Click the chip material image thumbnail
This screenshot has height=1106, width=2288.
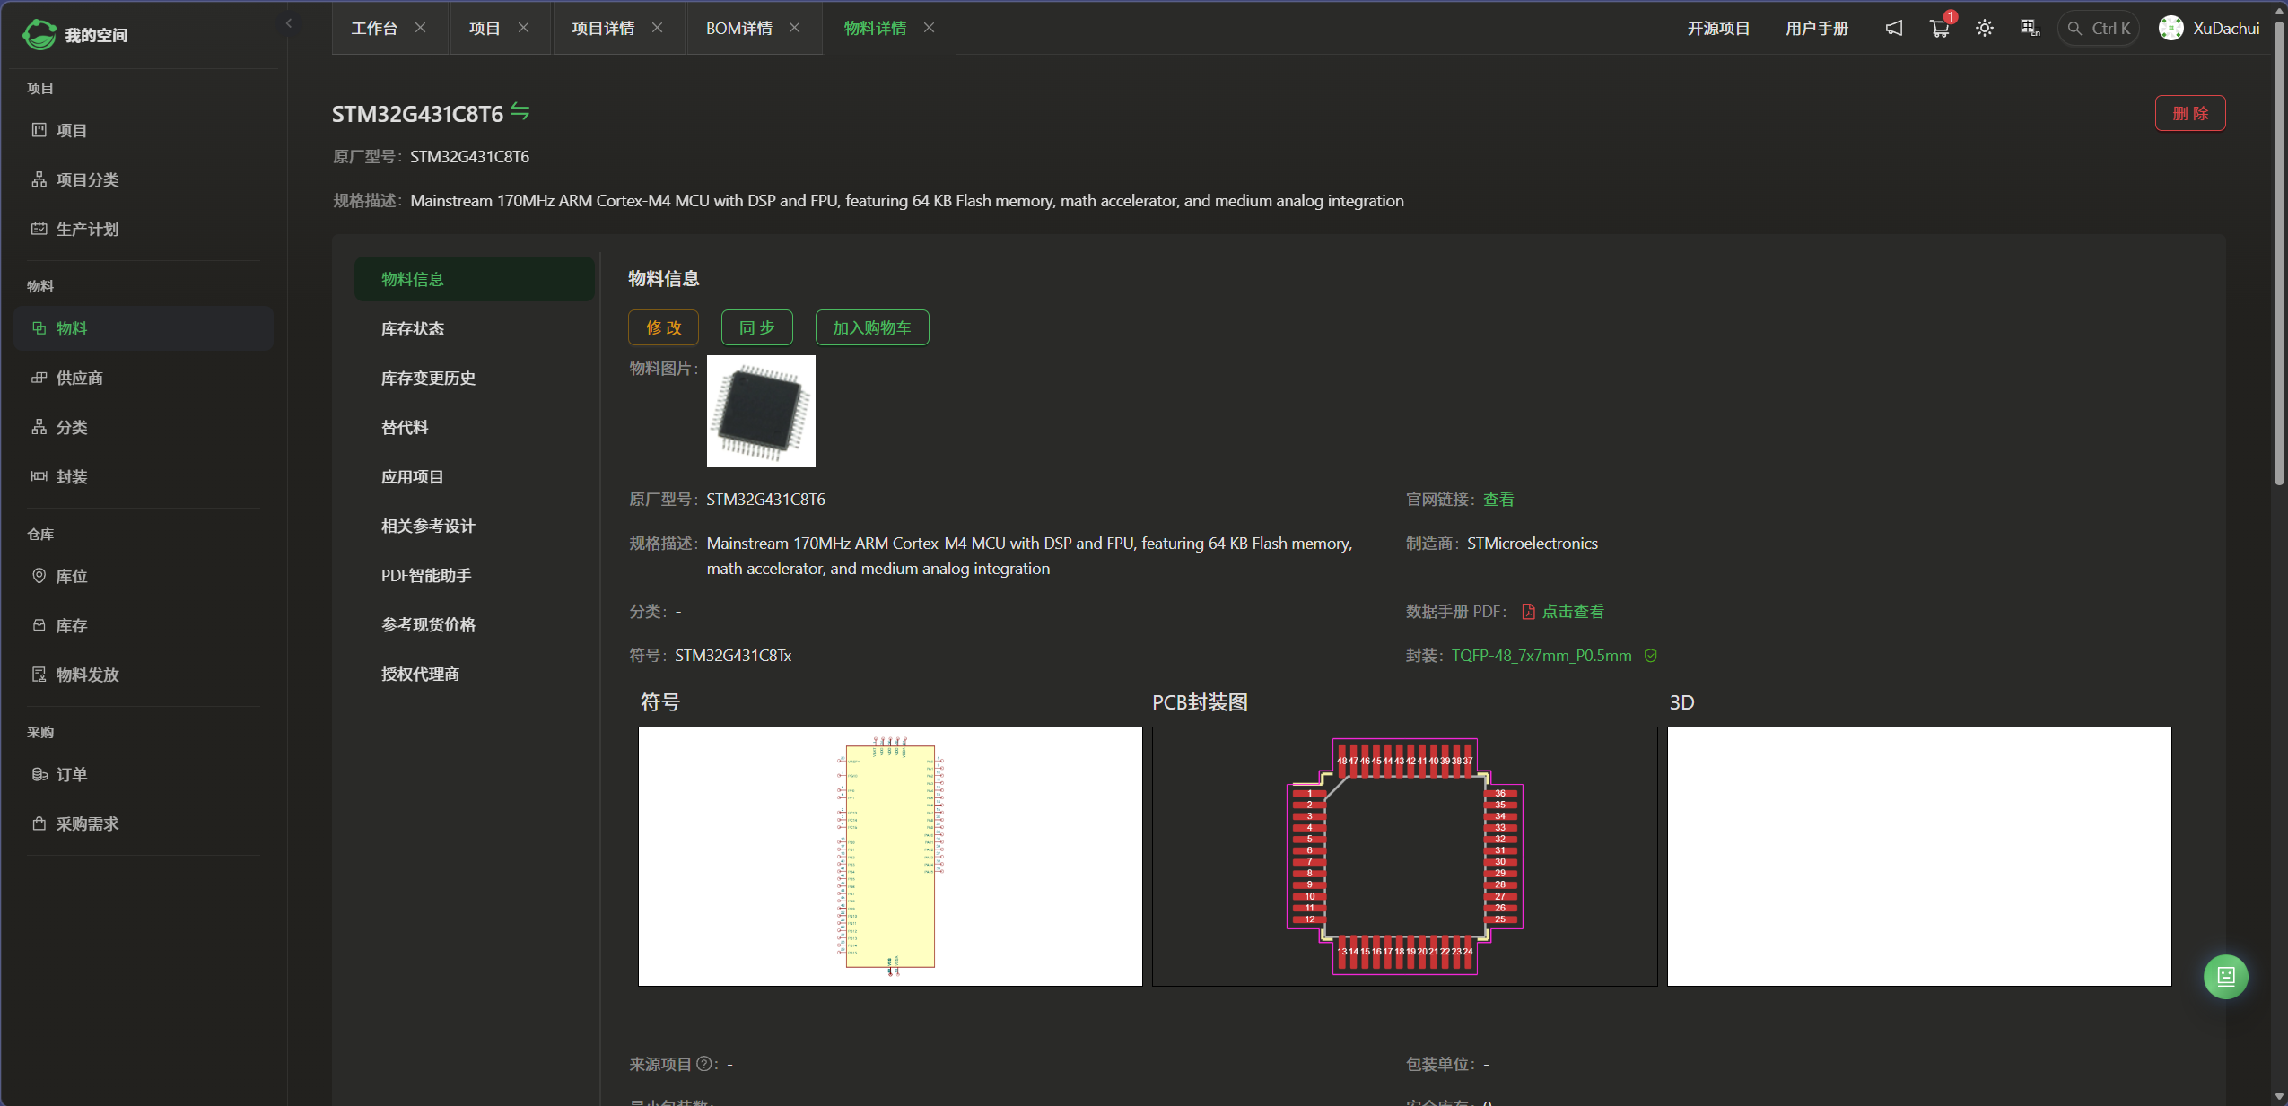click(x=761, y=411)
